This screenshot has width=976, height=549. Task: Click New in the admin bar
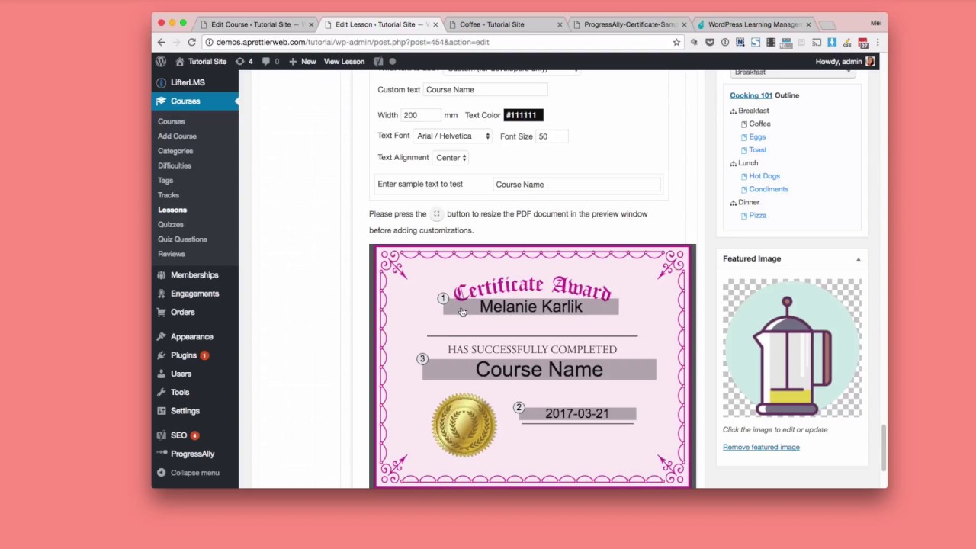point(303,61)
